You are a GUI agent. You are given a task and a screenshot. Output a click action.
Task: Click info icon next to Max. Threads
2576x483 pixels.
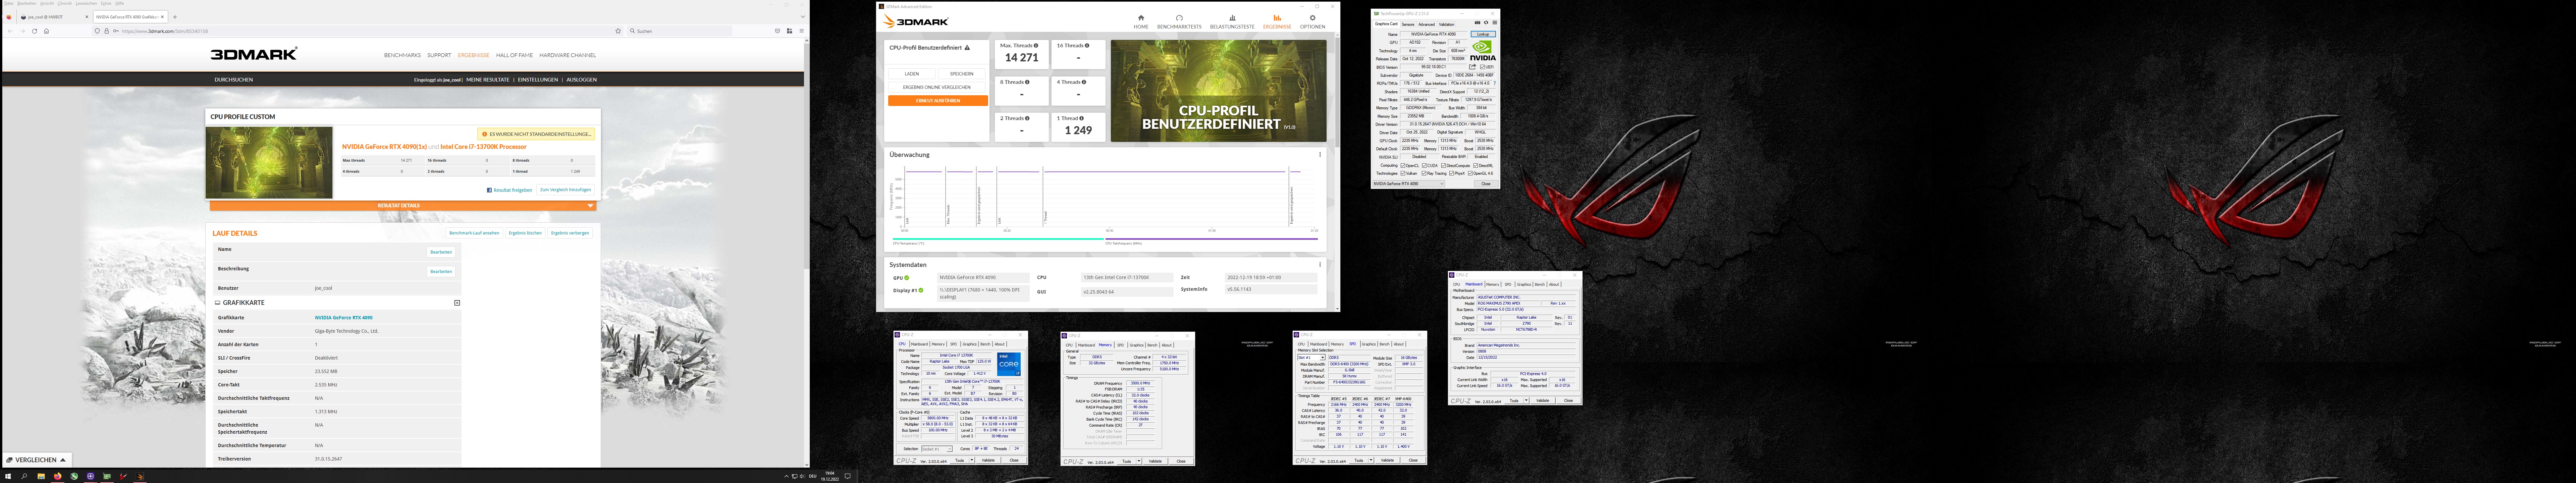point(1036,45)
